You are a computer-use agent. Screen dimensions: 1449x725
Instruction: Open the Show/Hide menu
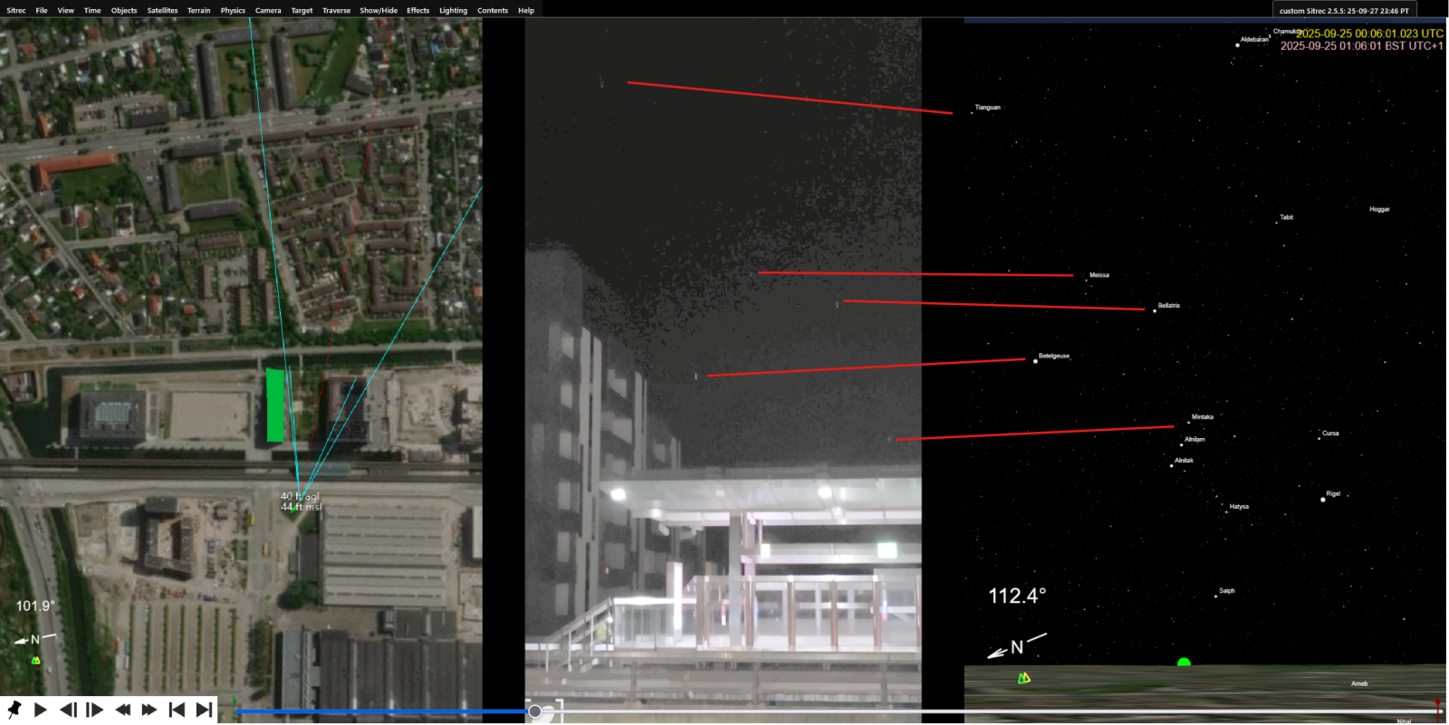378,11
